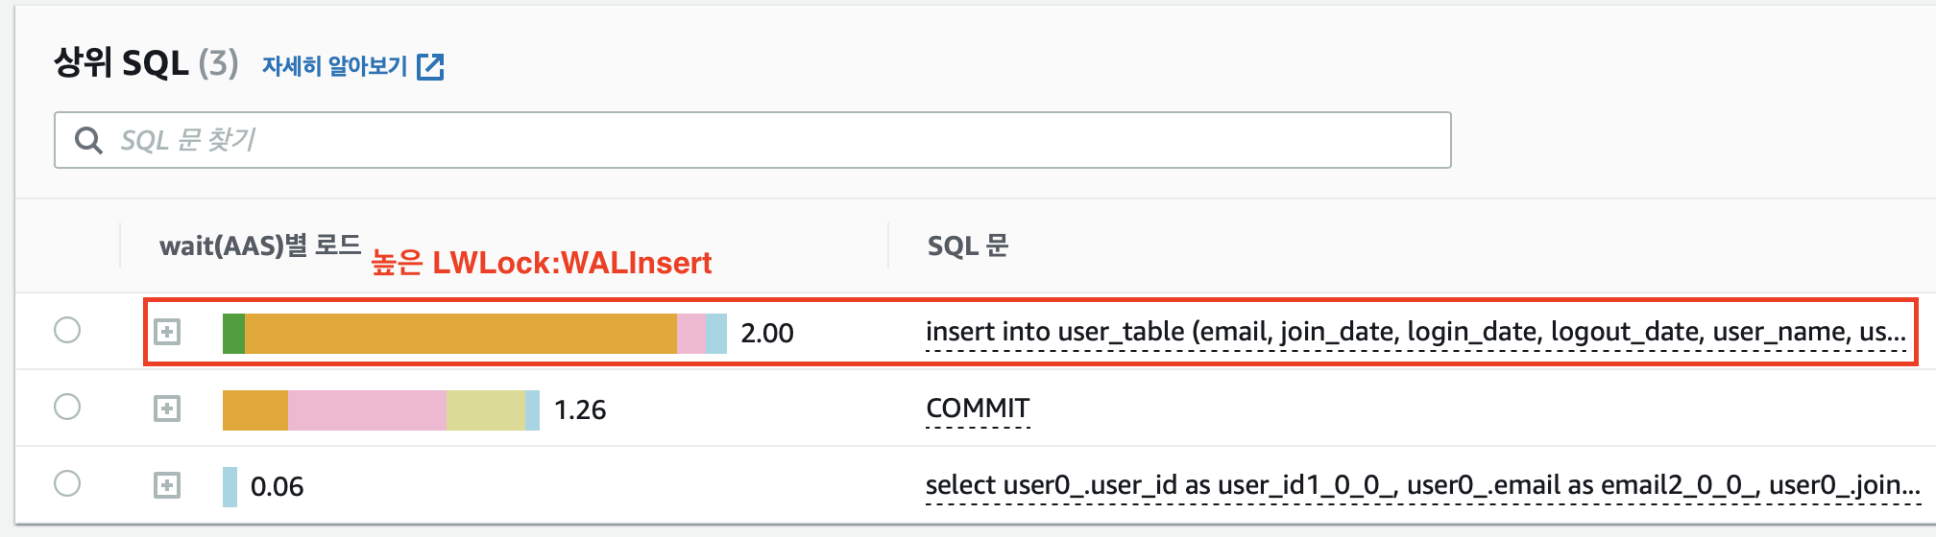Click the orange segment of the insert load bar
Image resolution: width=1936 pixels, height=537 pixels.
(x=461, y=334)
